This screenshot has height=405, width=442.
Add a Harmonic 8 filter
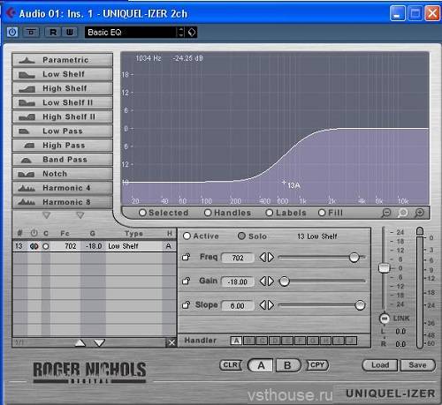(63, 202)
